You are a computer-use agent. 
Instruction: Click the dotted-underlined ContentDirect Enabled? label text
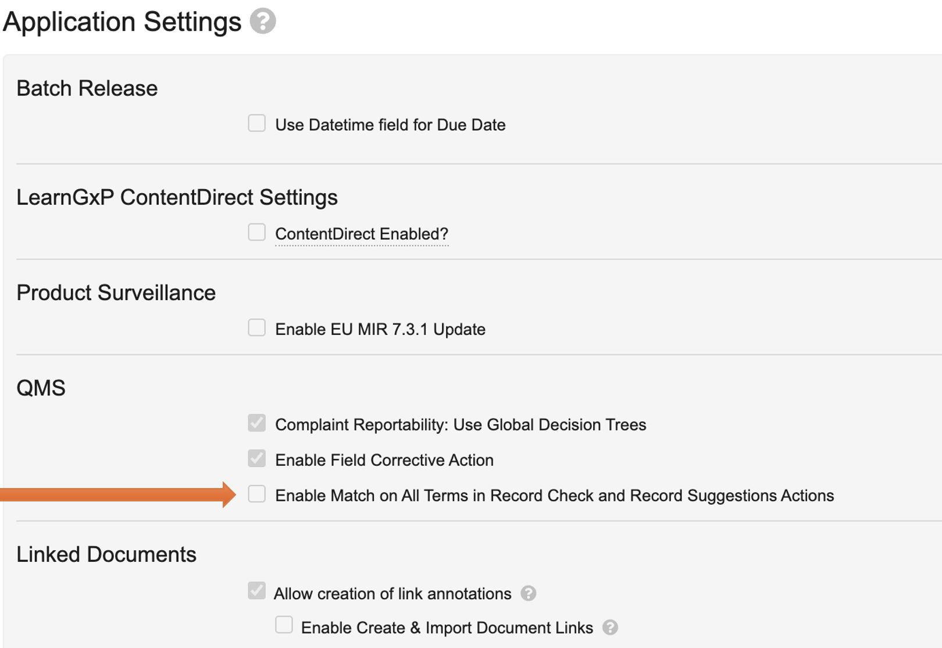point(361,234)
